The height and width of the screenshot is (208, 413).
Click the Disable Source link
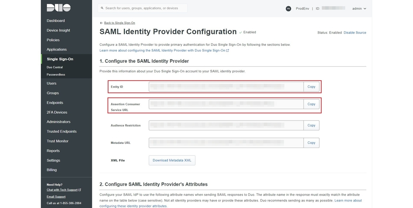point(355,33)
